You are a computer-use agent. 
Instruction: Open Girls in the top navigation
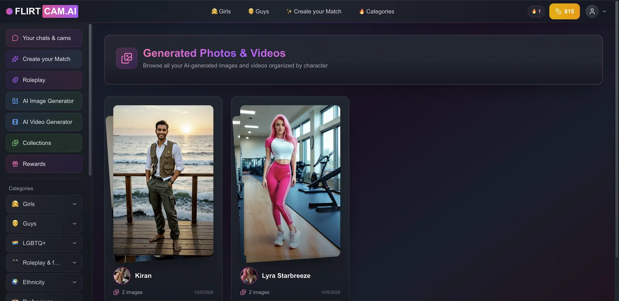pyautogui.click(x=221, y=11)
